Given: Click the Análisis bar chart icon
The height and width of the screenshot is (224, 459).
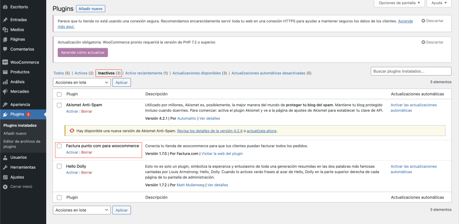Looking at the screenshot, I should pyautogui.click(x=5, y=82).
